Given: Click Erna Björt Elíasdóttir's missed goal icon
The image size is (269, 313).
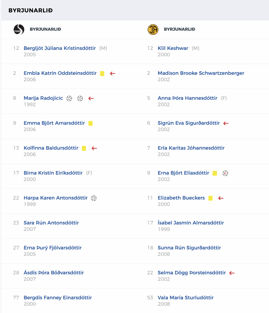Looking at the screenshot, I should tap(225, 173).
